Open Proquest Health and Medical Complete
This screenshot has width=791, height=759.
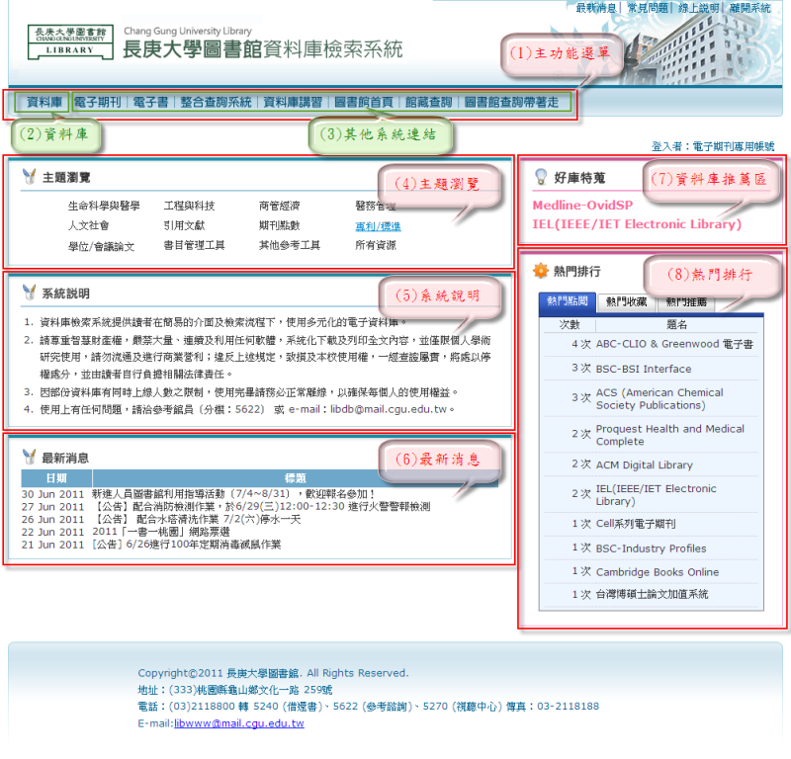tap(670, 435)
